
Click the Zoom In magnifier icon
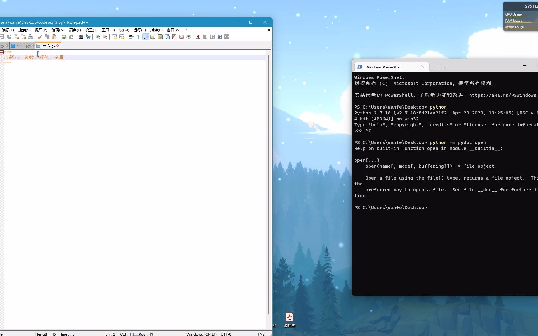coord(97,37)
